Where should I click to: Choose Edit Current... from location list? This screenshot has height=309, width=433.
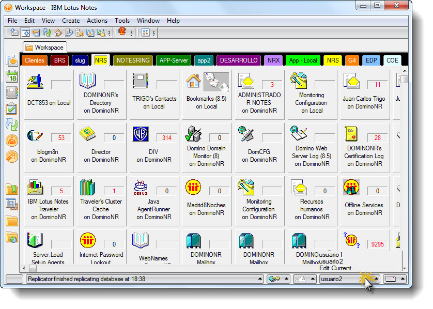coord(338,268)
